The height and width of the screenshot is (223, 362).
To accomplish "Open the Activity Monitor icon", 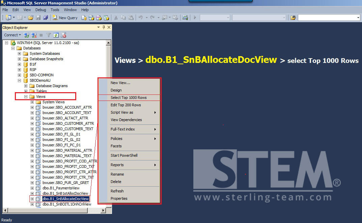I will [185, 17].
